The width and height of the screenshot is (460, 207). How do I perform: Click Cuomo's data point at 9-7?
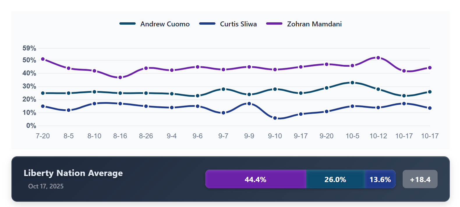pos(223,89)
